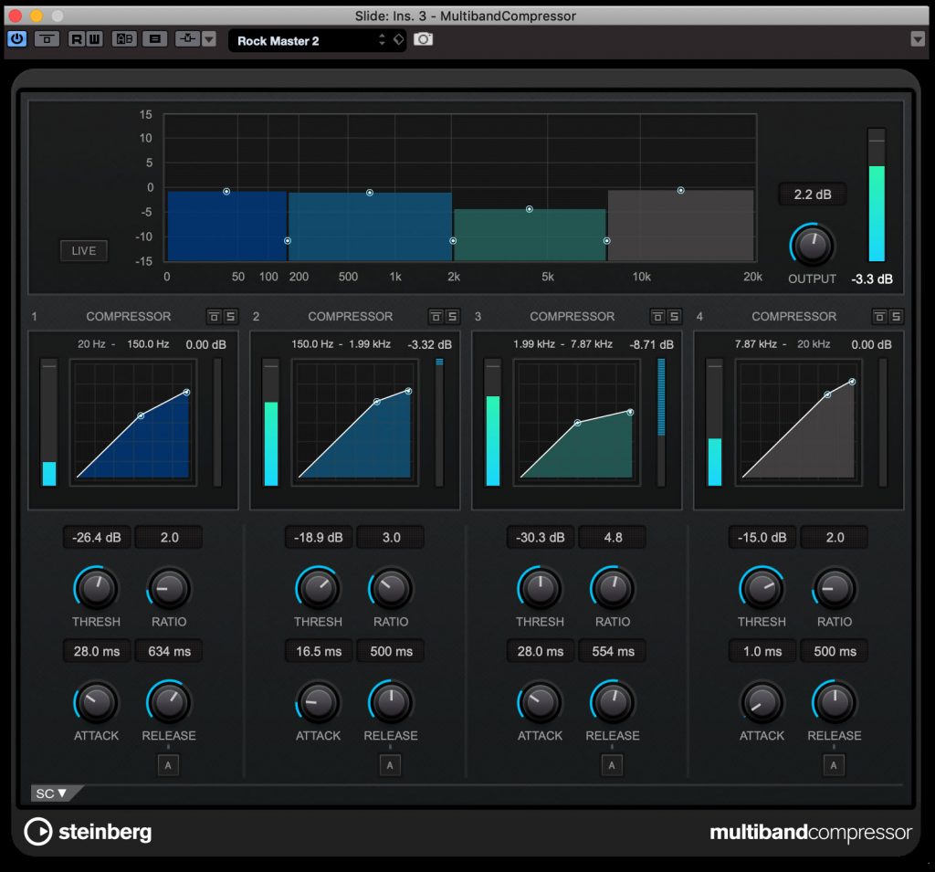This screenshot has height=872, width=935.
Task: Solo band 2 with its S button
Action: coord(452,316)
